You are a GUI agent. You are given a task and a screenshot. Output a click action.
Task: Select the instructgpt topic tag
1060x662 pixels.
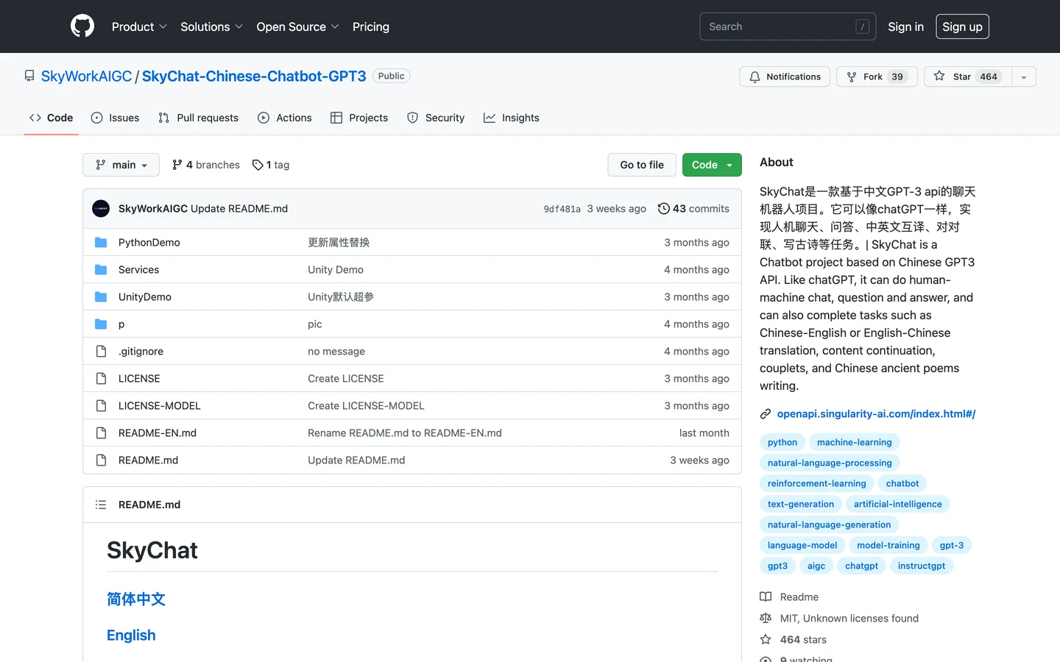click(922, 566)
